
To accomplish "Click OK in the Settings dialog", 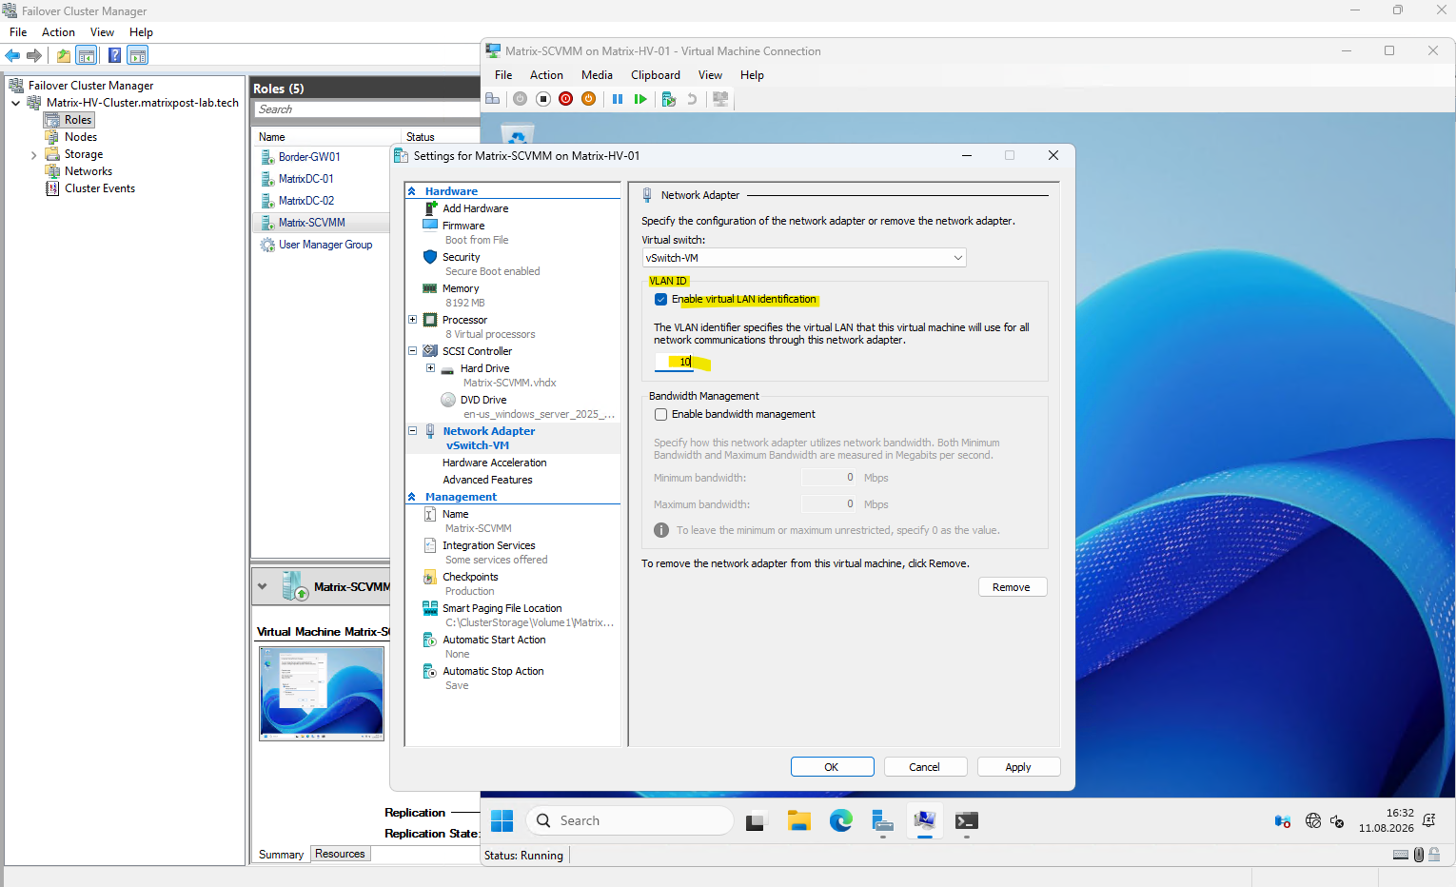I will pos(832,767).
